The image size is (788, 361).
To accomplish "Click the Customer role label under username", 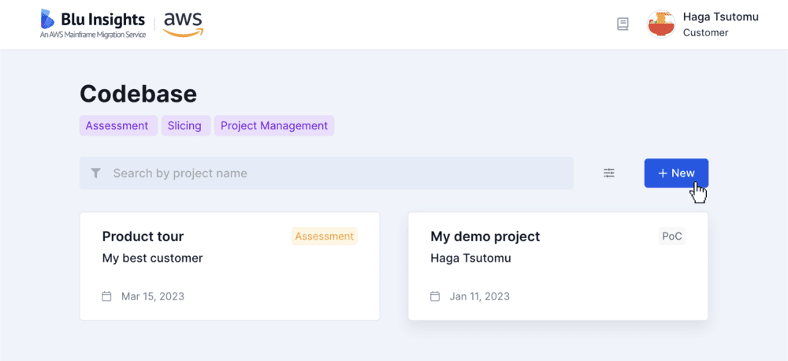I will 705,32.
